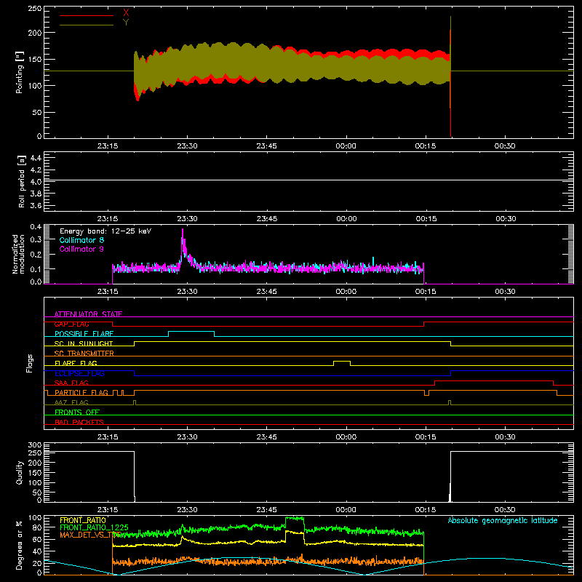Click the green step to 100 in ratio plot
582x582 pixels.
pos(295,519)
